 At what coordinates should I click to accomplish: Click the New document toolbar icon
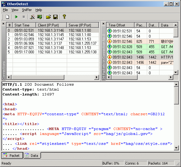pyautogui.click(x=7, y=17)
